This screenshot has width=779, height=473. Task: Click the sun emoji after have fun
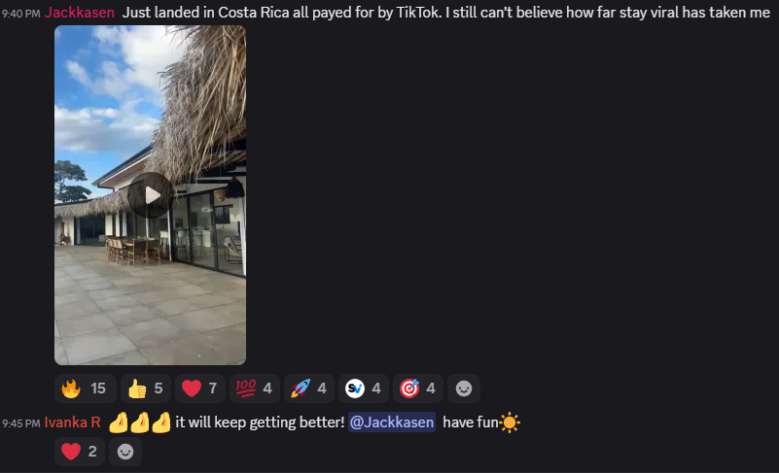510,422
